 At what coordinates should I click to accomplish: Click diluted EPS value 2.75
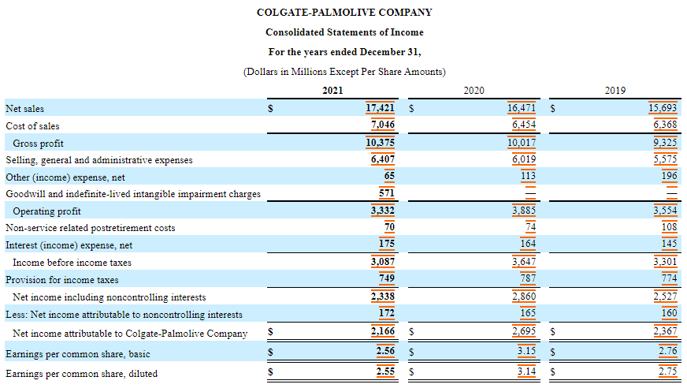(668, 371)
